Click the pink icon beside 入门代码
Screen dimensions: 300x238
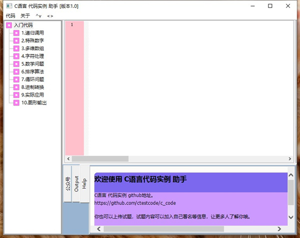(9, 25)
